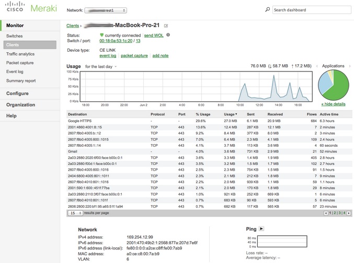Edit client name with the pencil icon

pos(166,26)
